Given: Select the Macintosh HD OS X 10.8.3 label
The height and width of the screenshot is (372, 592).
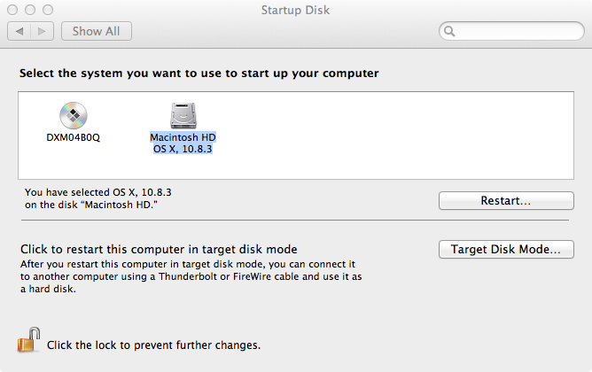Looking at the screenshot, I should (183, 143).
